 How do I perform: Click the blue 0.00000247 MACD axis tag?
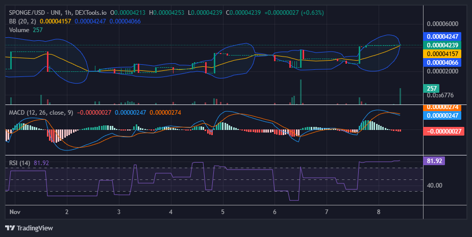tap(442, 116)
